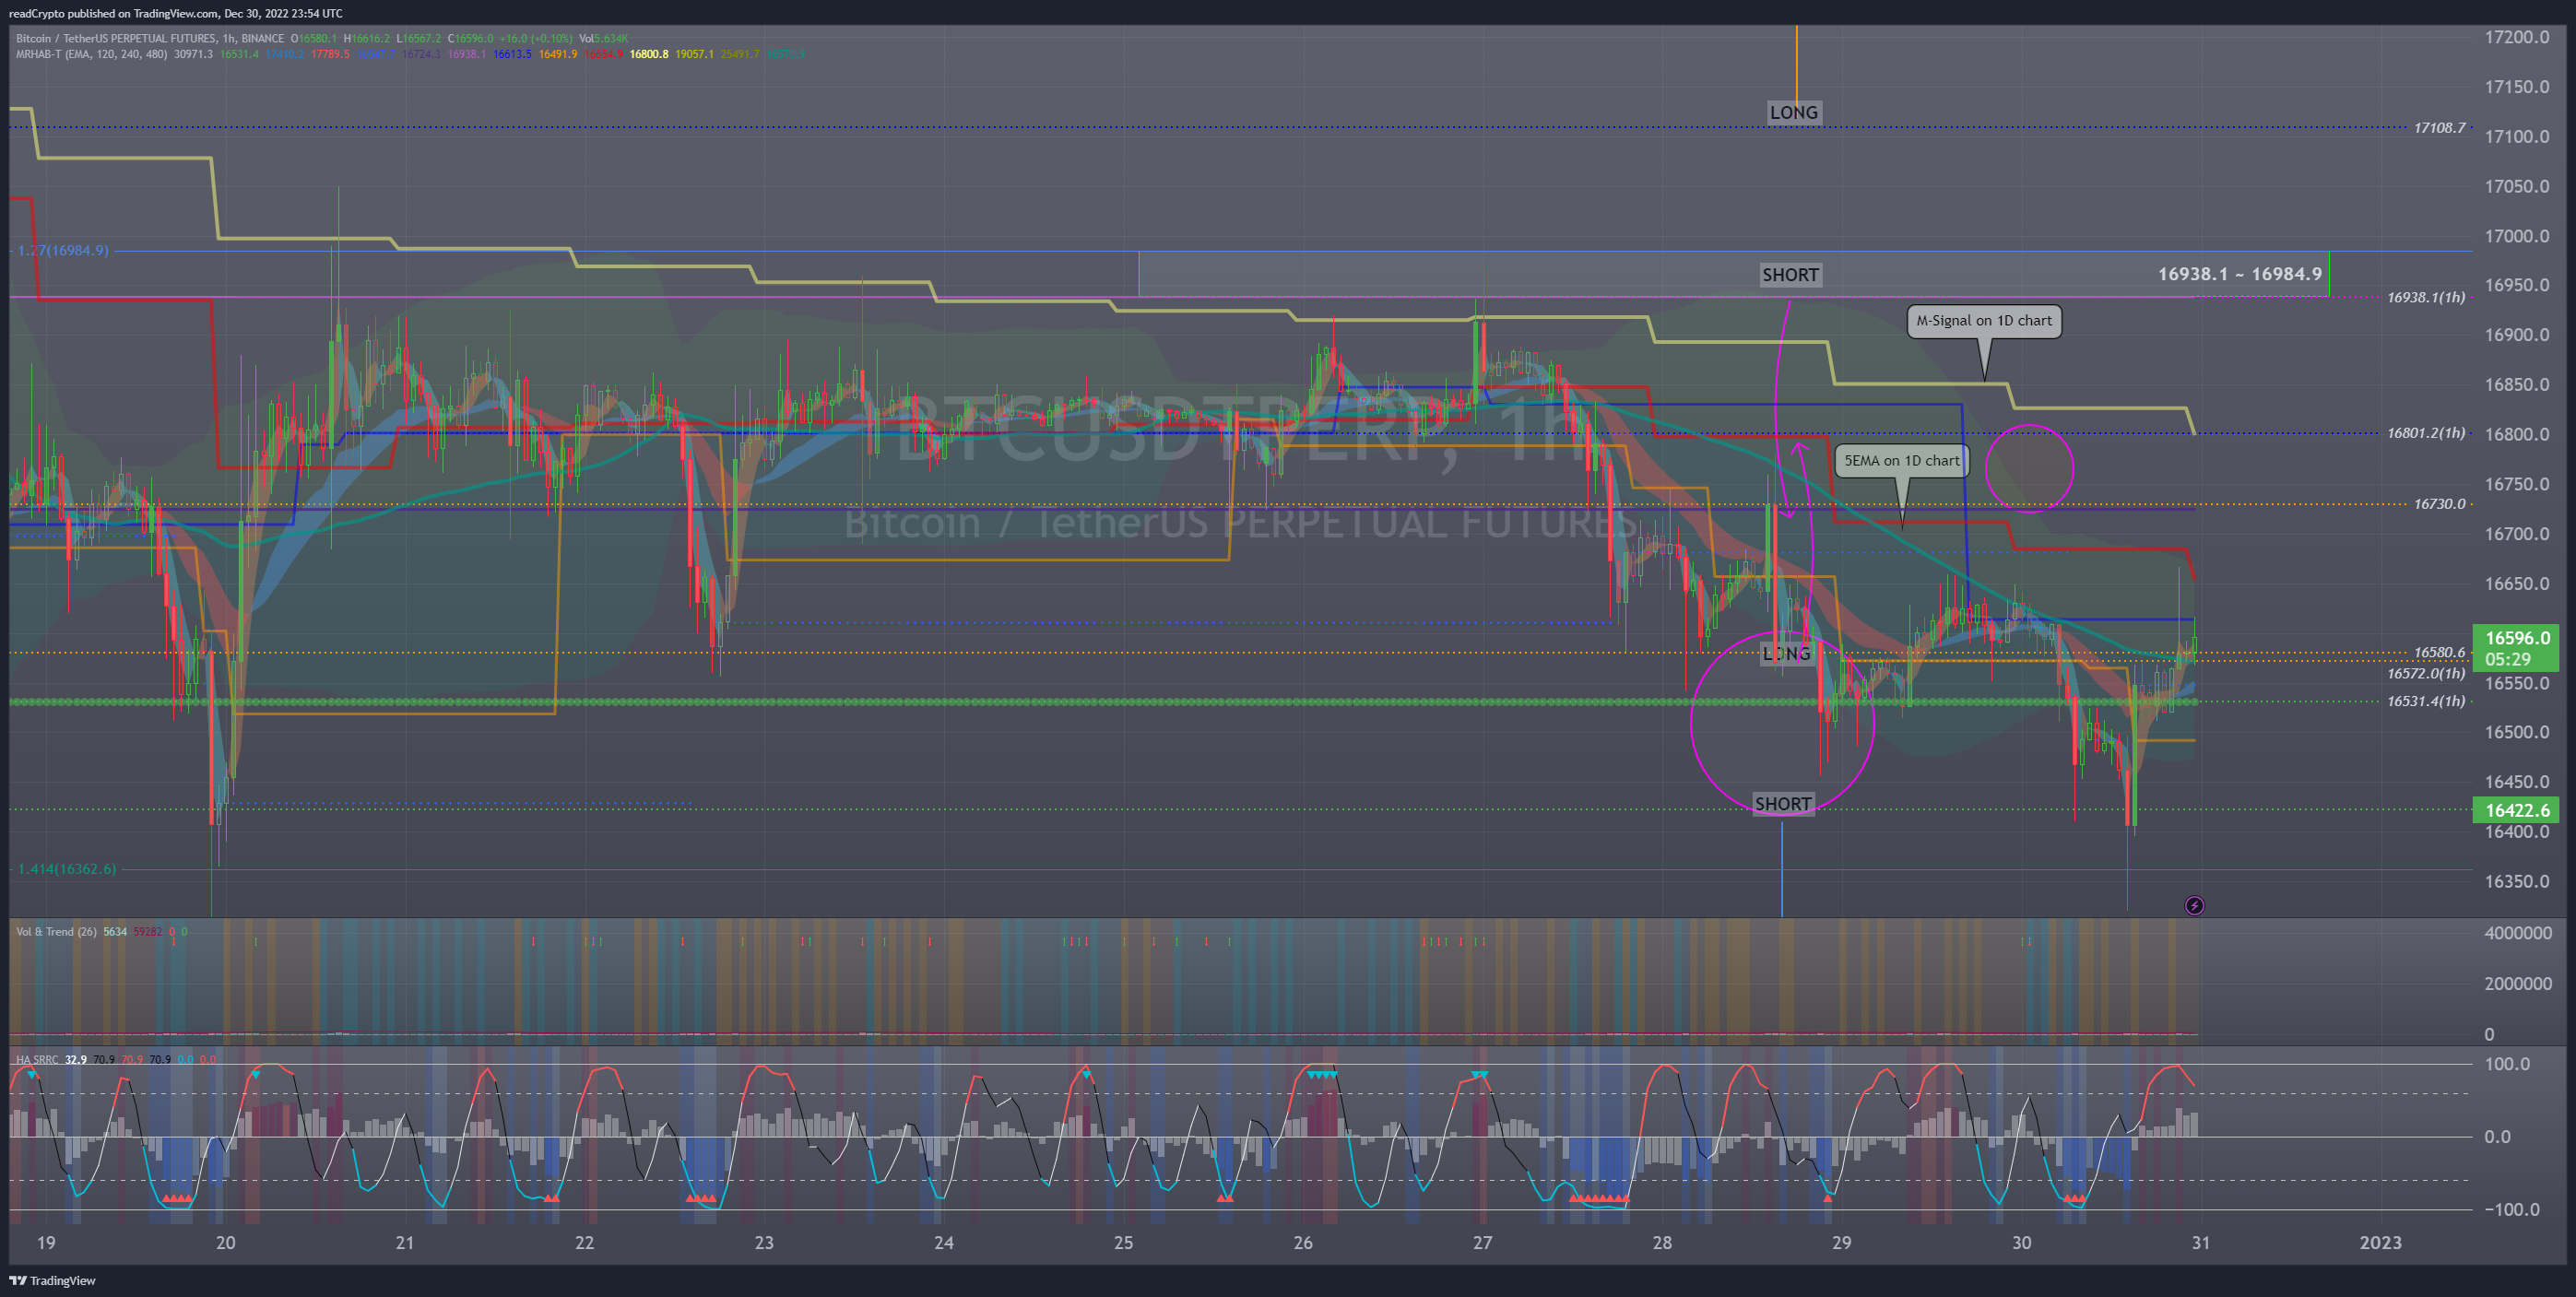Click date label 26 on time axis
Screen dimensions: 2576x1297
(1303, 1243)
